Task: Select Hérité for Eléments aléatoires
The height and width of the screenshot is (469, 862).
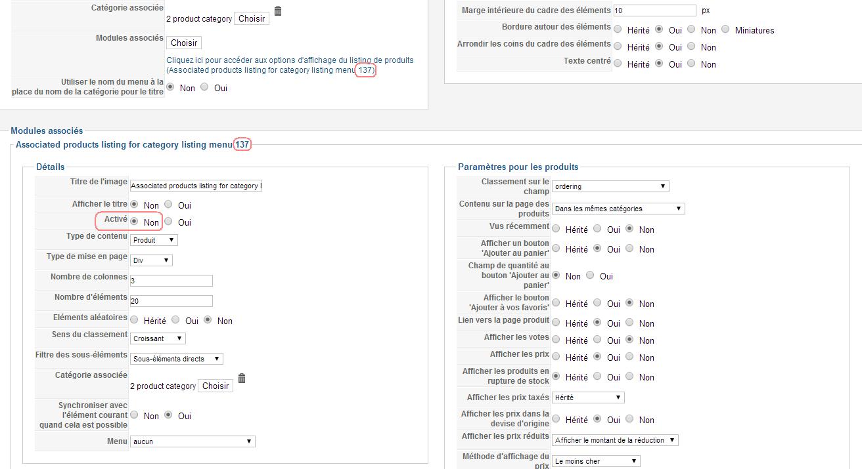Action: click(x=135, y=319)
